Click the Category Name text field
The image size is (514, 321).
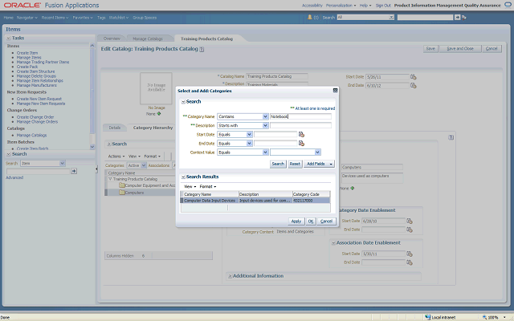[x=300, y=116]
